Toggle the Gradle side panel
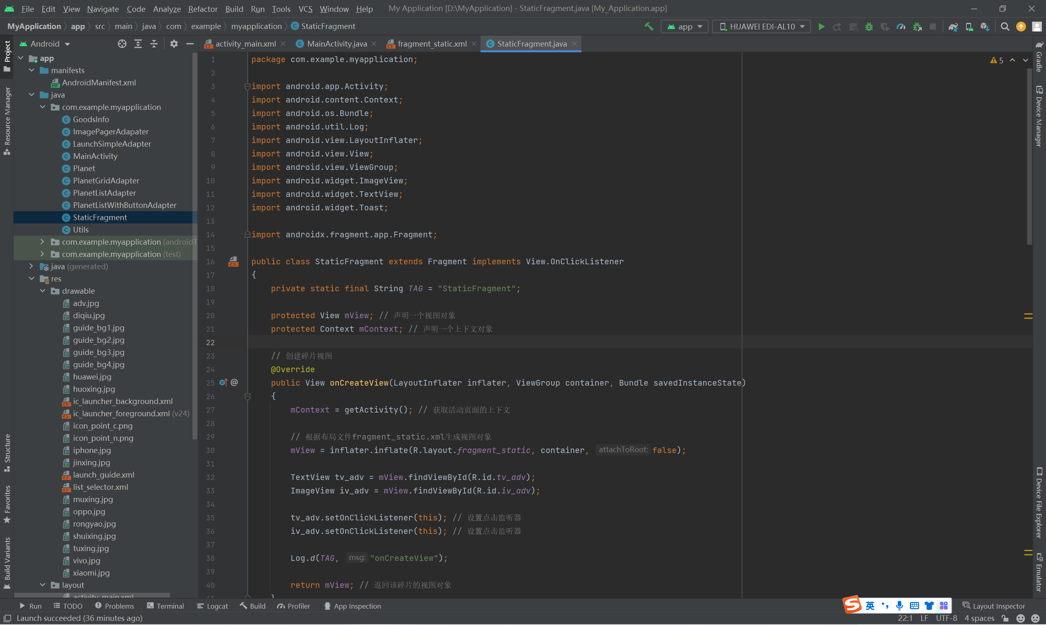Viewport: 1046px width, 625px height. (x=1039, y=58)
